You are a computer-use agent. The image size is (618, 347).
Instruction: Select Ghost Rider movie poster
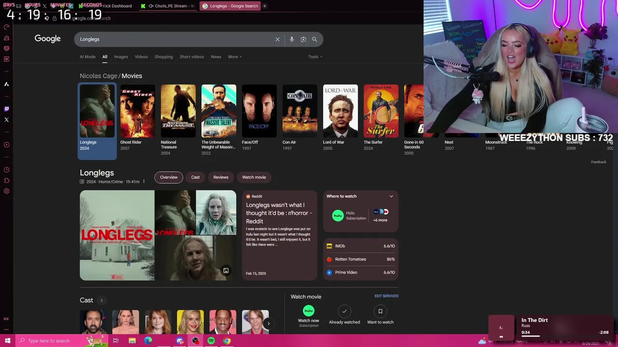[138, 111]
